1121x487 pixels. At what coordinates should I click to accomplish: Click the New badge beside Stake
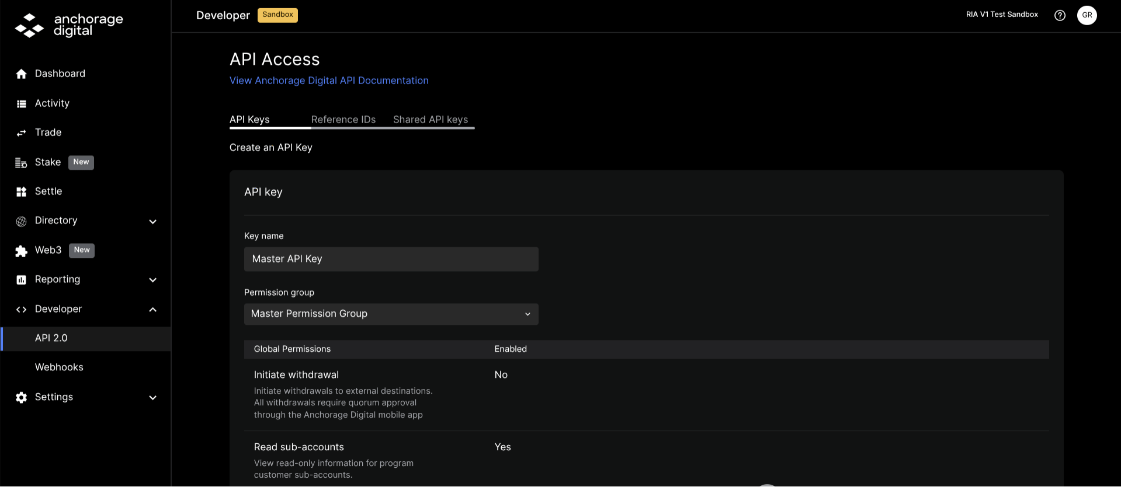(x=81, y=162)
